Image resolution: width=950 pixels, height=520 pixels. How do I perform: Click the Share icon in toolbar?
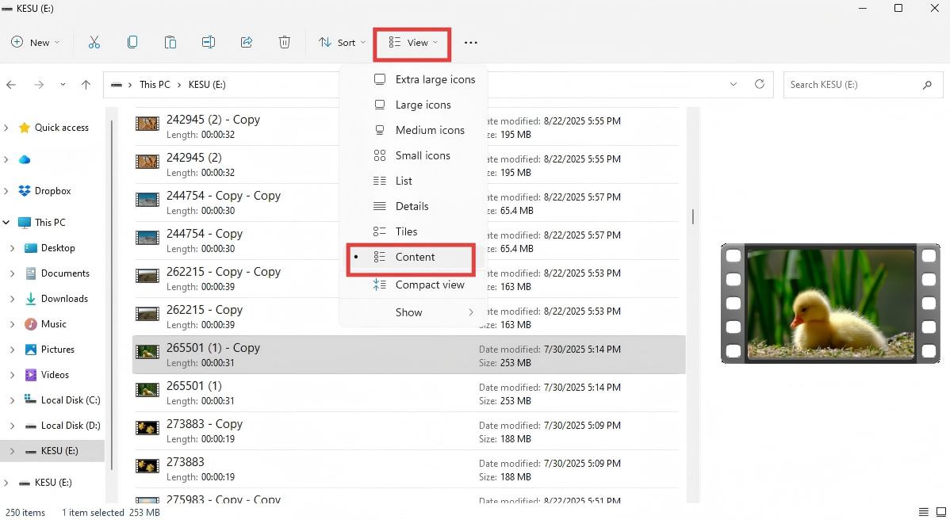(247, 43)
